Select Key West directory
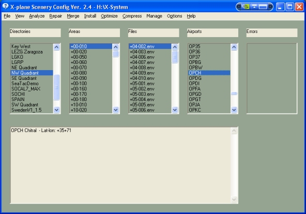Viewport: 306px width, 214px height. pyautogui.click(x=32, y=46)
